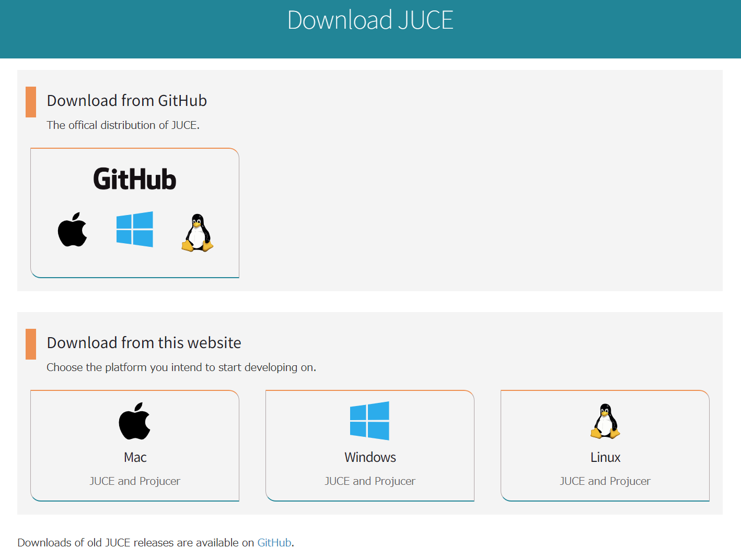Click 'JUCE and Projucer' under Linux
The height and width of the screenshot is (560, 741).
point(605,481)
